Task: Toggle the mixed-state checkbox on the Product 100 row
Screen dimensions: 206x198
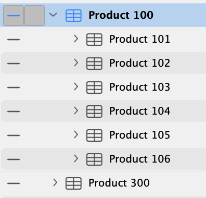Action: click(x=14, y=16)
